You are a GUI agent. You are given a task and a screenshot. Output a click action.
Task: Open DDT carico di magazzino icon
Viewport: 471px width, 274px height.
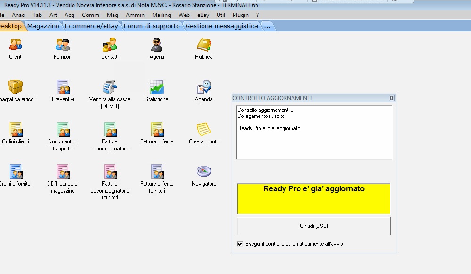(x=63, y=172)
